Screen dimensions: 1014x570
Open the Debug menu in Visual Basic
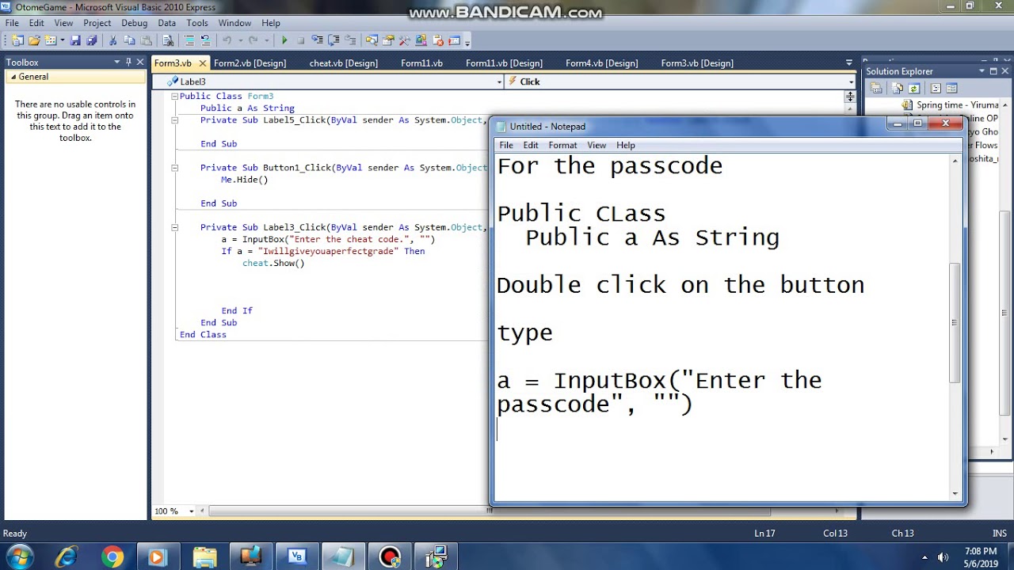click(x=135, y=23)
